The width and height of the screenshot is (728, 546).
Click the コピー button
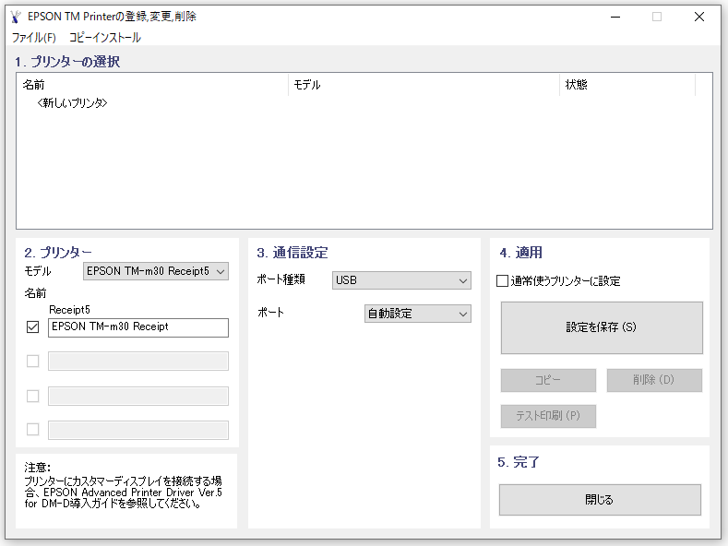pyautogui.click(x=548, y=380)
